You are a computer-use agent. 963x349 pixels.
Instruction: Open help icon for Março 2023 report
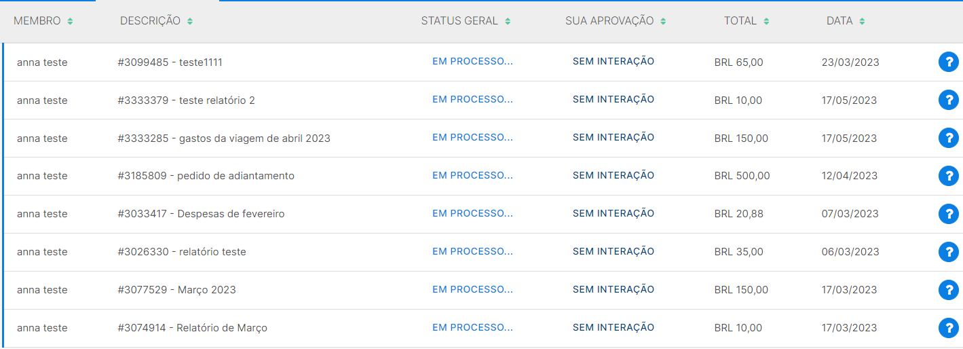[x=948, y=290]
